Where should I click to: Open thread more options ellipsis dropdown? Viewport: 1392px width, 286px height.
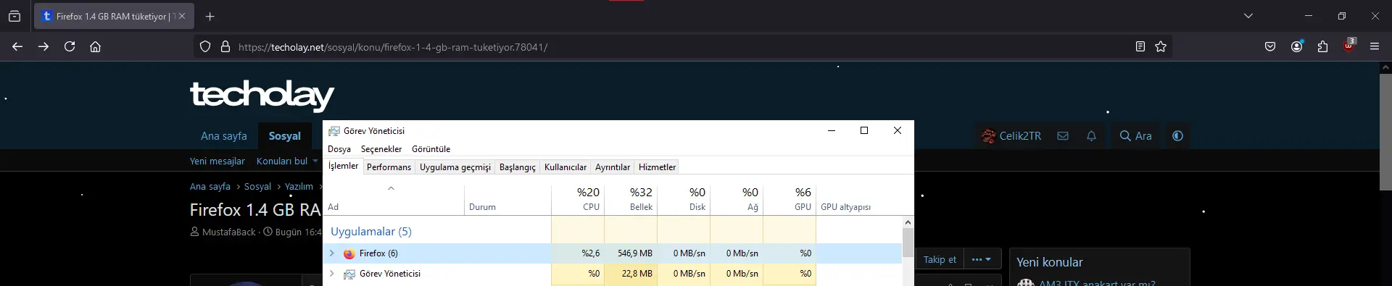[x=982, y=259]
